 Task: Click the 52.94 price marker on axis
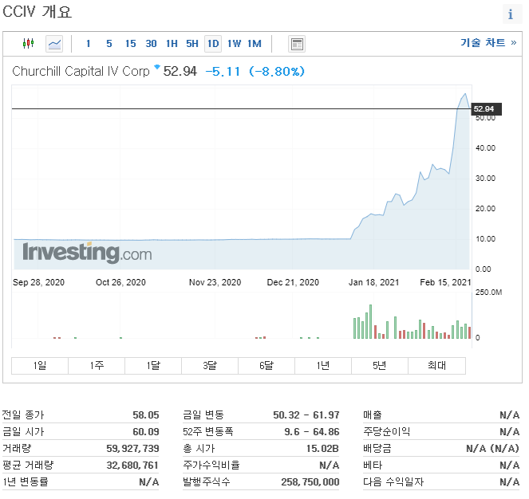pyautogui.click(x=486, y=109)
